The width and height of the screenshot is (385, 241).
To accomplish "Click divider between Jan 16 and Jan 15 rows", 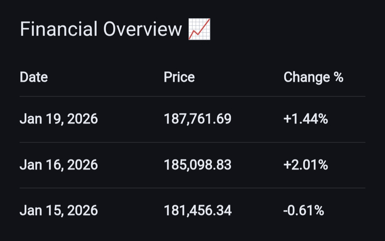I will tap(192, 188).
